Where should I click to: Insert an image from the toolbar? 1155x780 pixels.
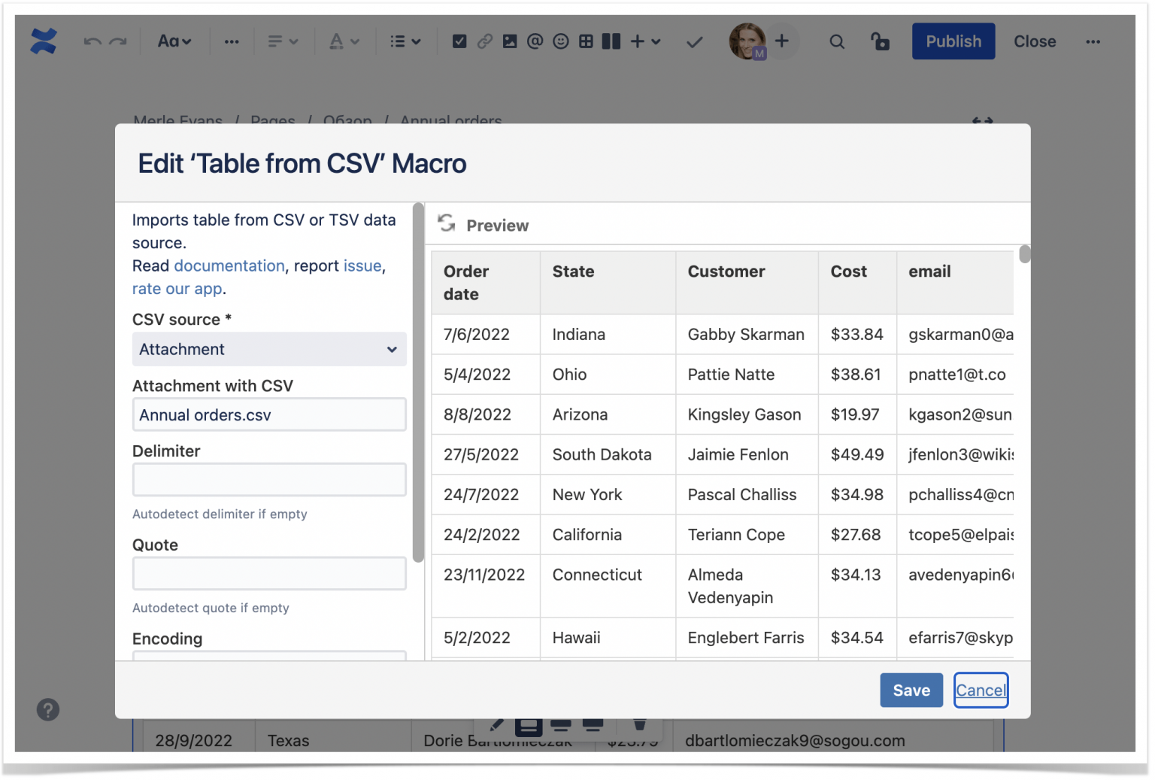pyautogui.click(x=510, y=41)
